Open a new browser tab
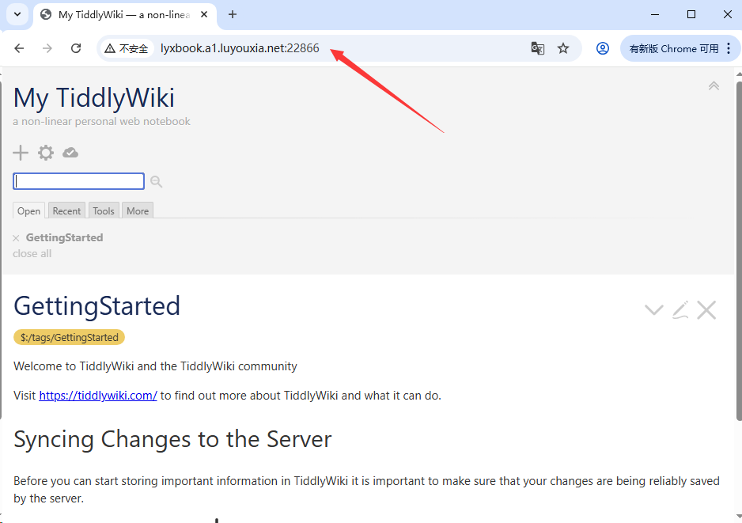742x523 pixels. coord(233,15)
